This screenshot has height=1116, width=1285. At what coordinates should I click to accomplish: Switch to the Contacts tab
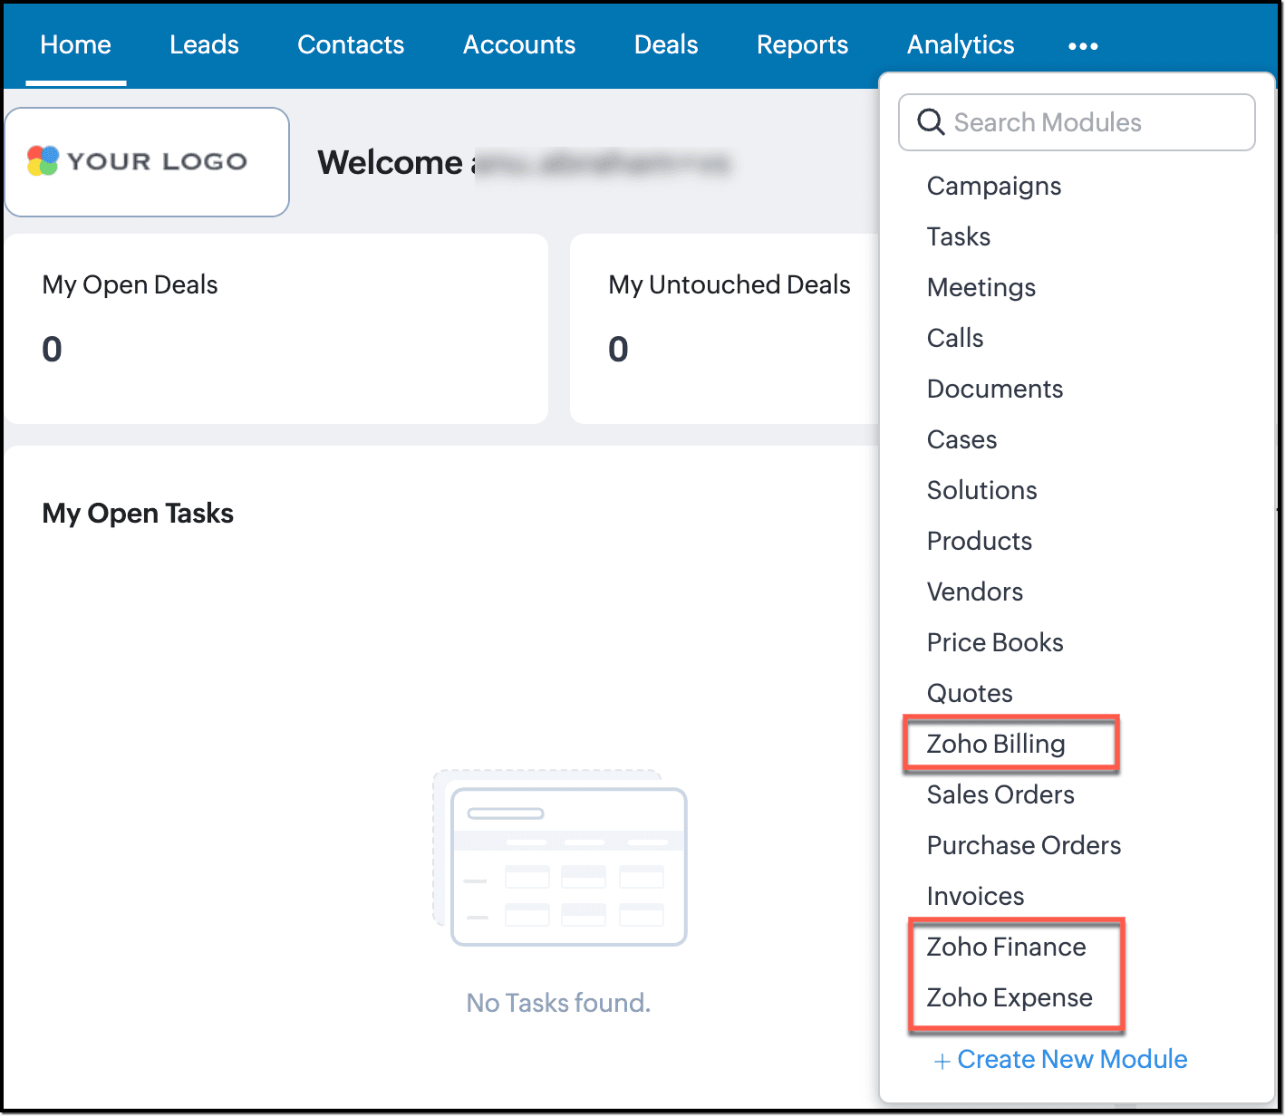click(351, 44)
